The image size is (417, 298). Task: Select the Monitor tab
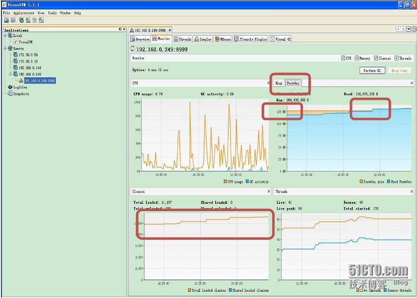coord(162,38)
